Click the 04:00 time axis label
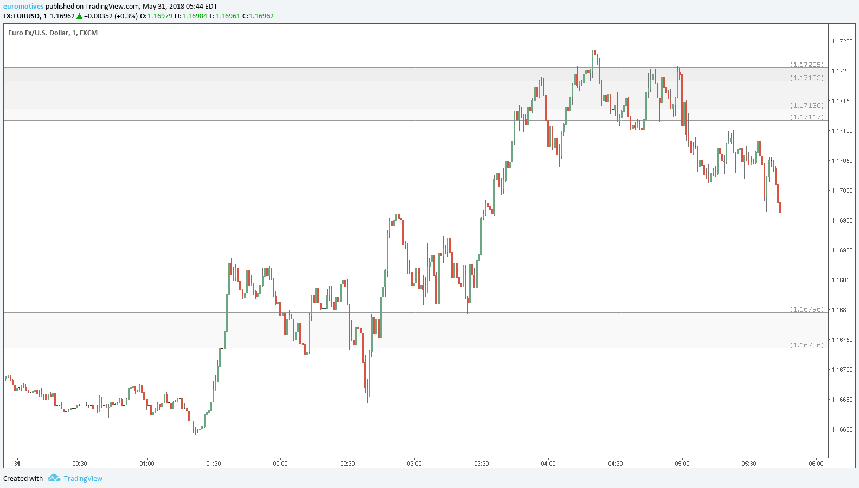The height and width of the screenshot is (488, 859). pyautogui.click(x=548, y=464)
